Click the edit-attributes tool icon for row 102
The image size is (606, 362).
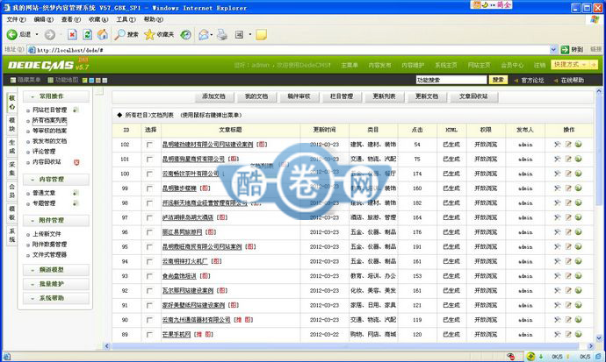point(558,144)
